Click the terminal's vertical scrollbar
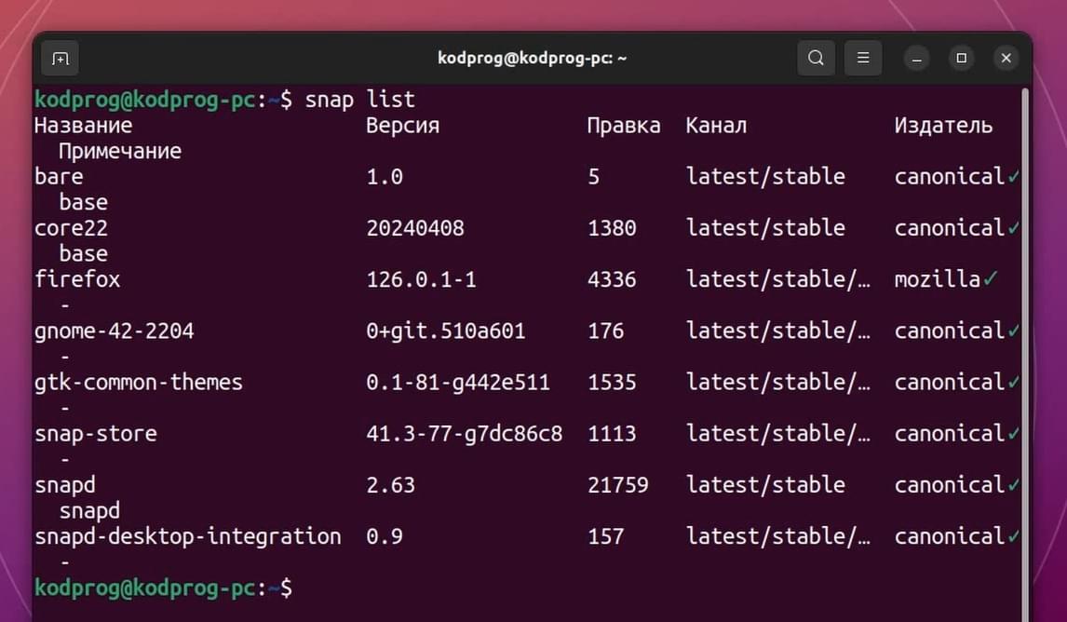 [x=1025, y=354]
